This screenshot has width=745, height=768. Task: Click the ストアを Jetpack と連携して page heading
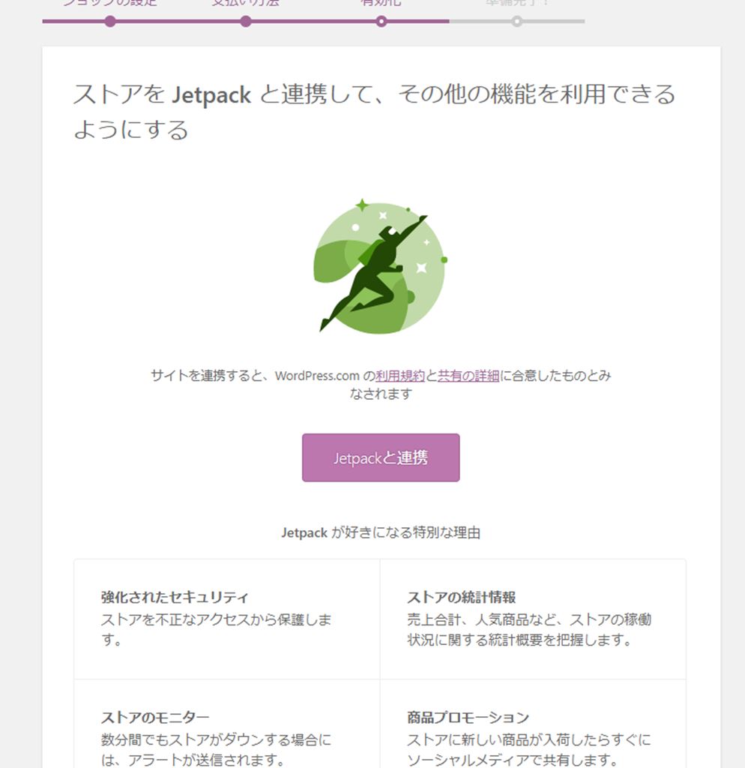[375, 112]
